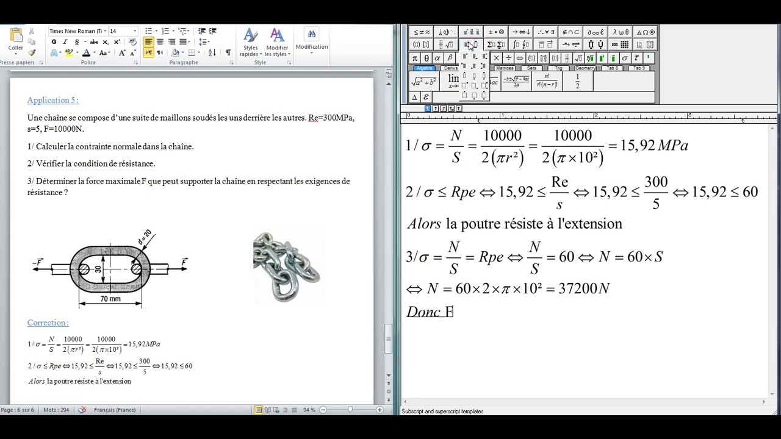The height and width of the screenshot is (439, 781).
Task: Toggle strikethrough (abc) formatting
Action: [x=94, y=42]
